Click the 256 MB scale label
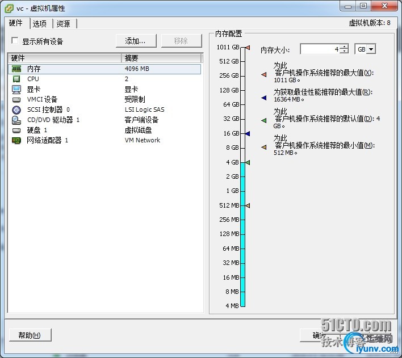This screenshot has height=358, width=402. point(229,220)
